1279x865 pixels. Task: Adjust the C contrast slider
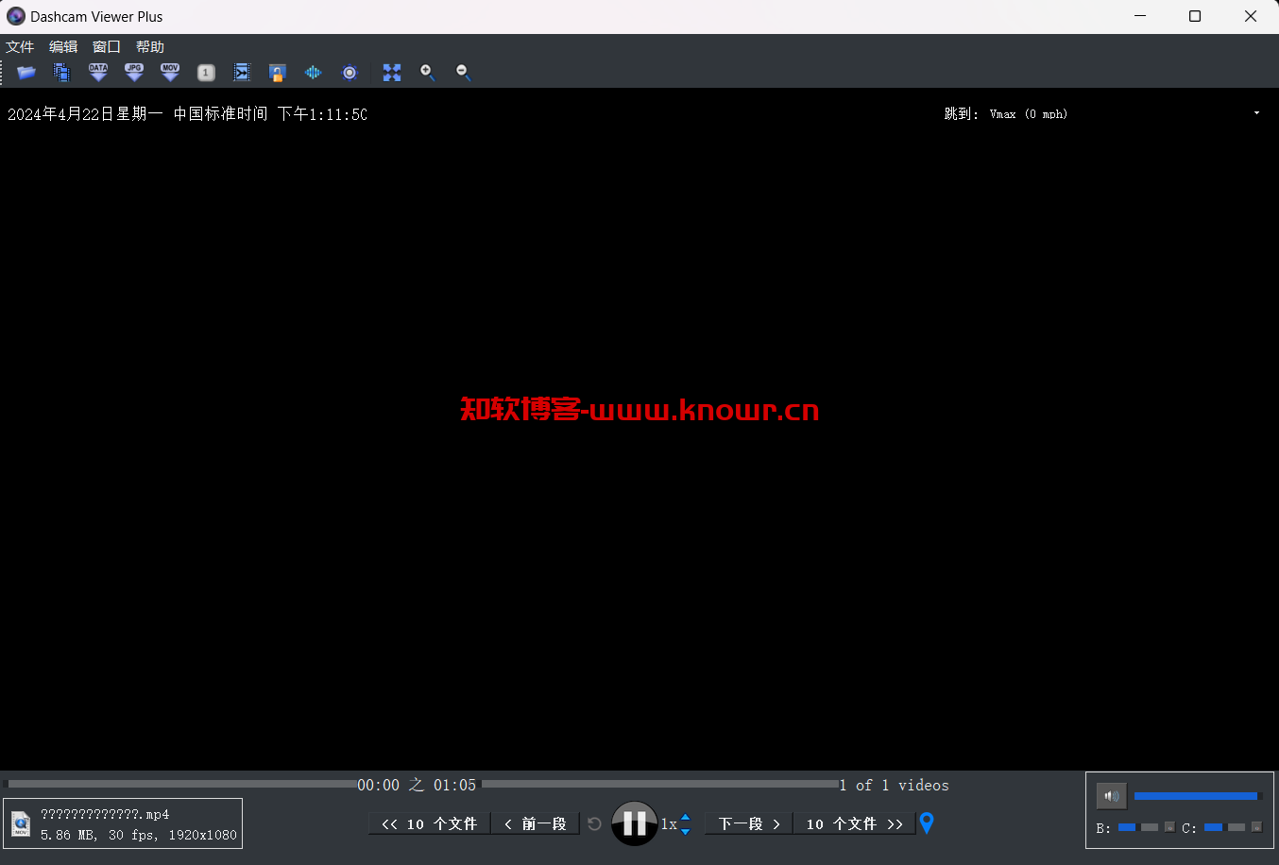pos(1225,827)
